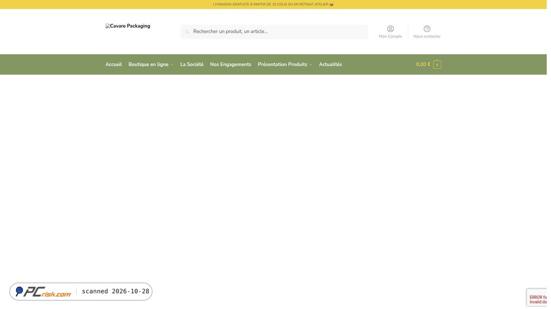The width and height of the screenshot is (551, 310).
Task: Click the Livraison gratuite banner text
Action: pos(273,4)
